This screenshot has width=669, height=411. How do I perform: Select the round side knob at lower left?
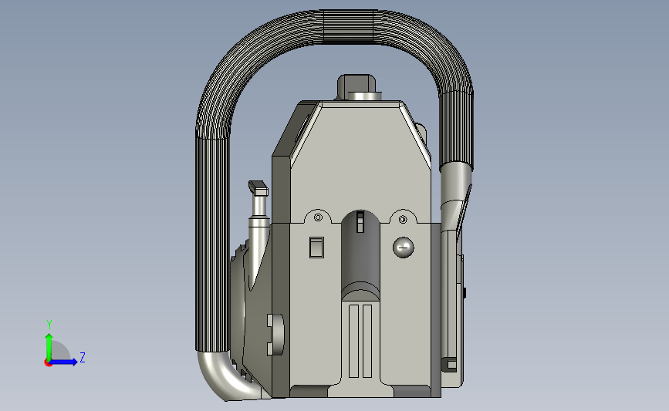click(x=275, y=335)
